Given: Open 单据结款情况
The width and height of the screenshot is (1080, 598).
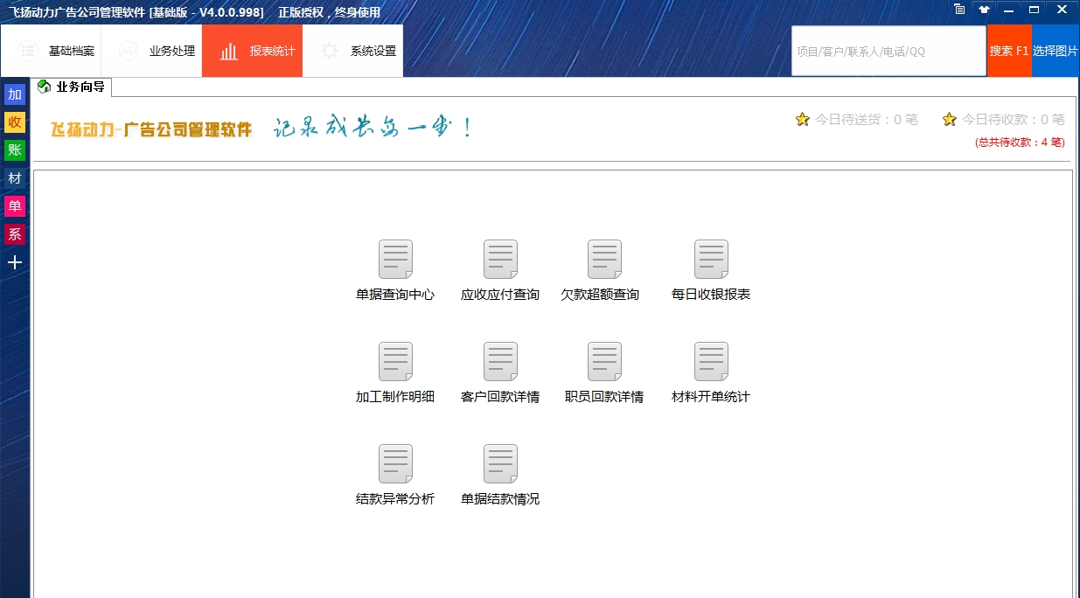Looking at the screenshot, I should coord(500,474).
